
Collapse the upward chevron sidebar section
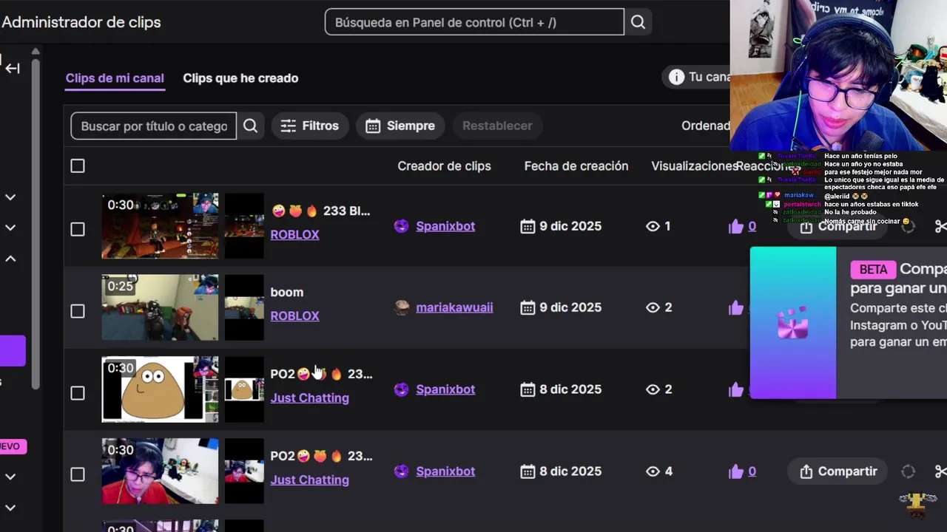pyautogui.click(x=10, y=259)
